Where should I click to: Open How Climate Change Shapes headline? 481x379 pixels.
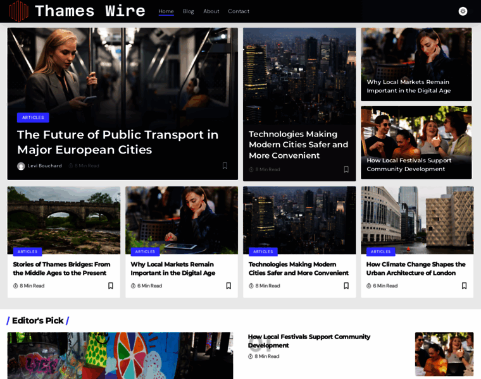(x=416, y=268)
